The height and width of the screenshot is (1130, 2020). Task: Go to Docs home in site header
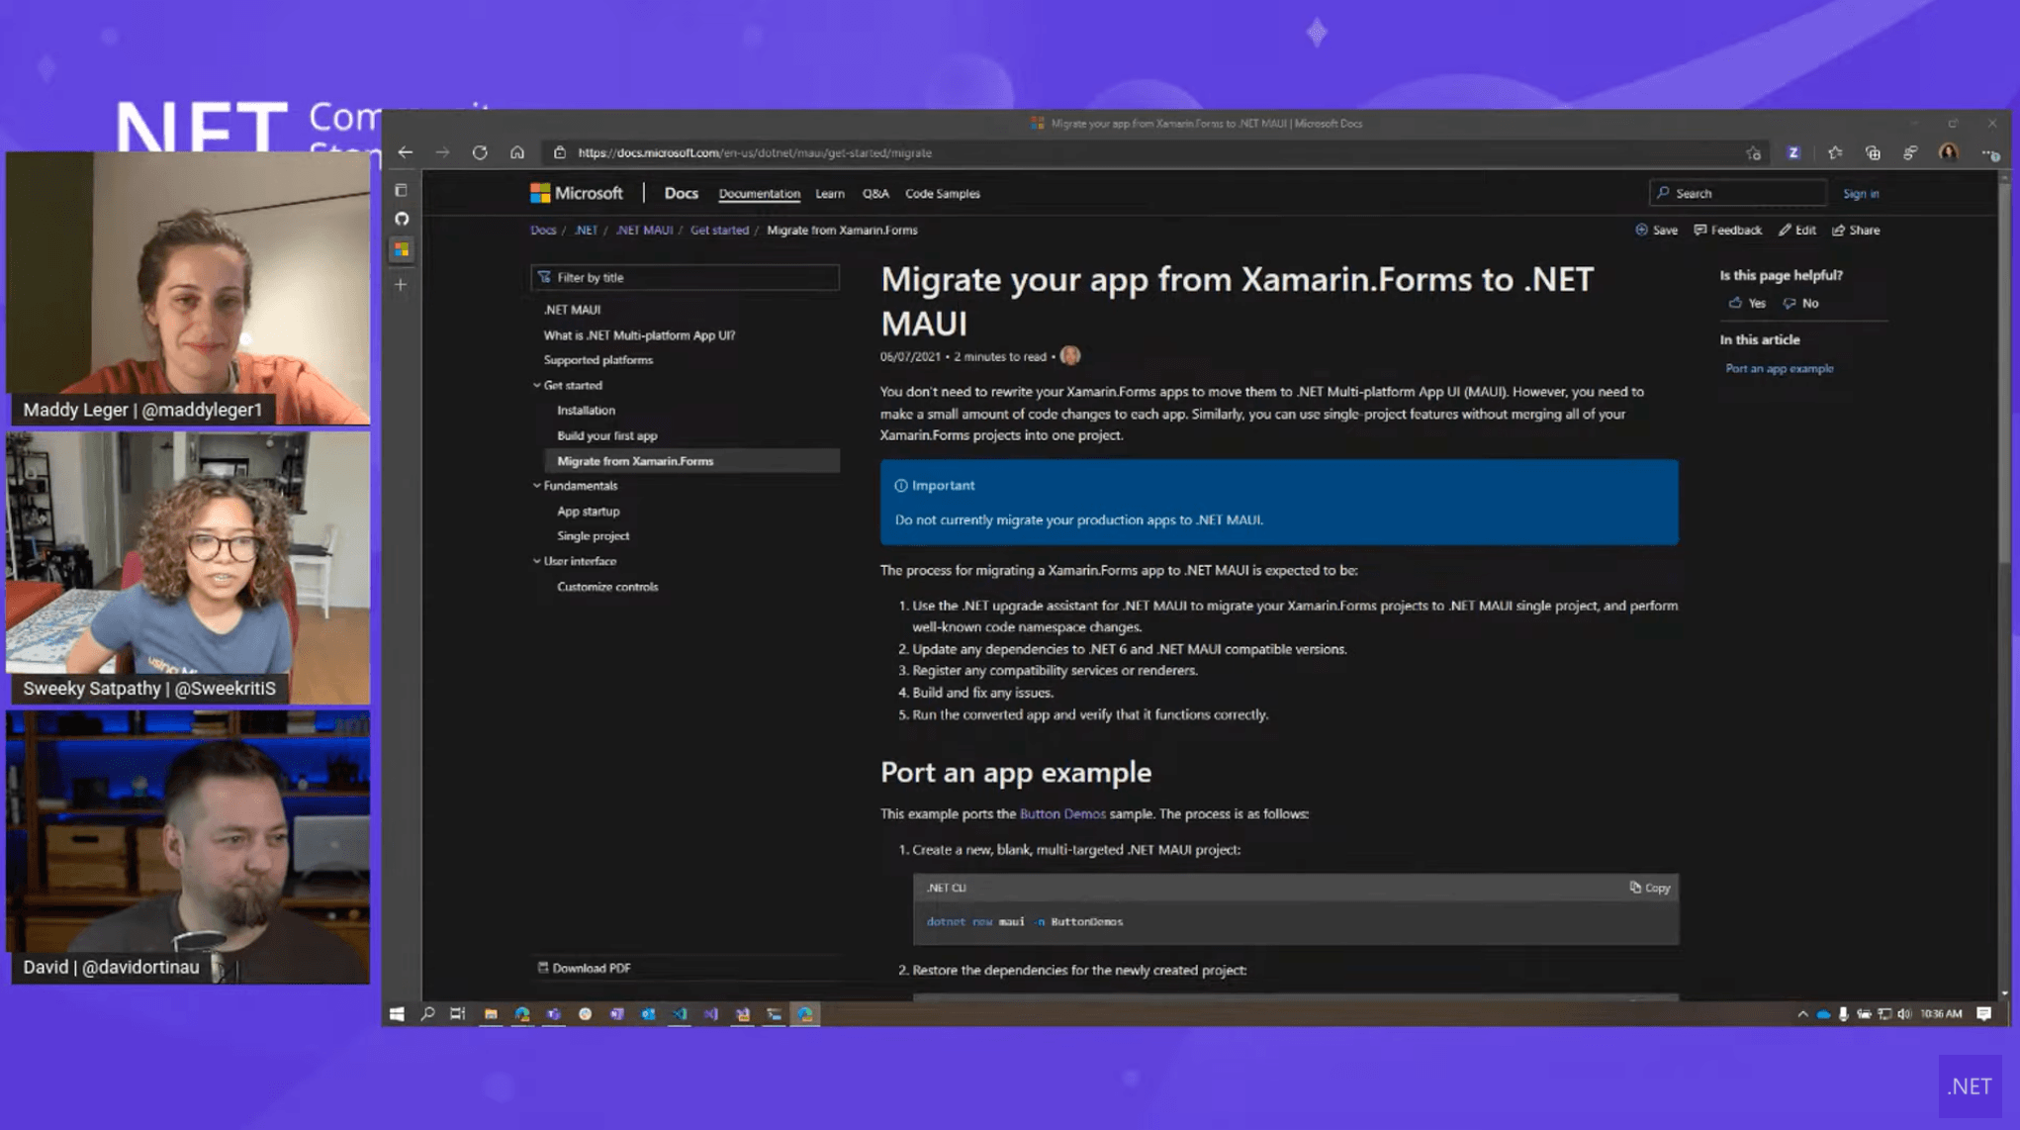(681, 193)
